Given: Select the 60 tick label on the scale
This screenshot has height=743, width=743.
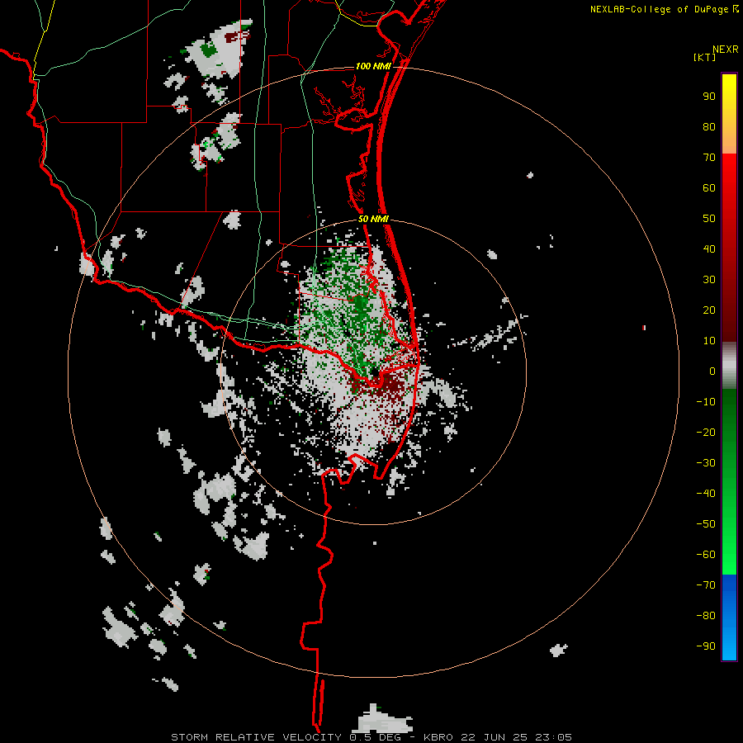Looking at the screenshot, I should [709, 188].
